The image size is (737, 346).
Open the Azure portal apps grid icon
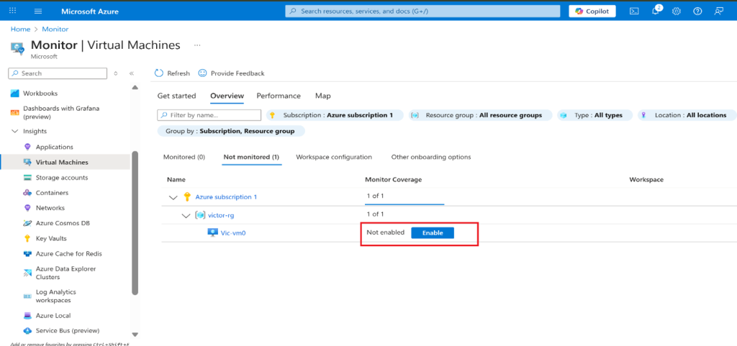click(x=13, y=11)
